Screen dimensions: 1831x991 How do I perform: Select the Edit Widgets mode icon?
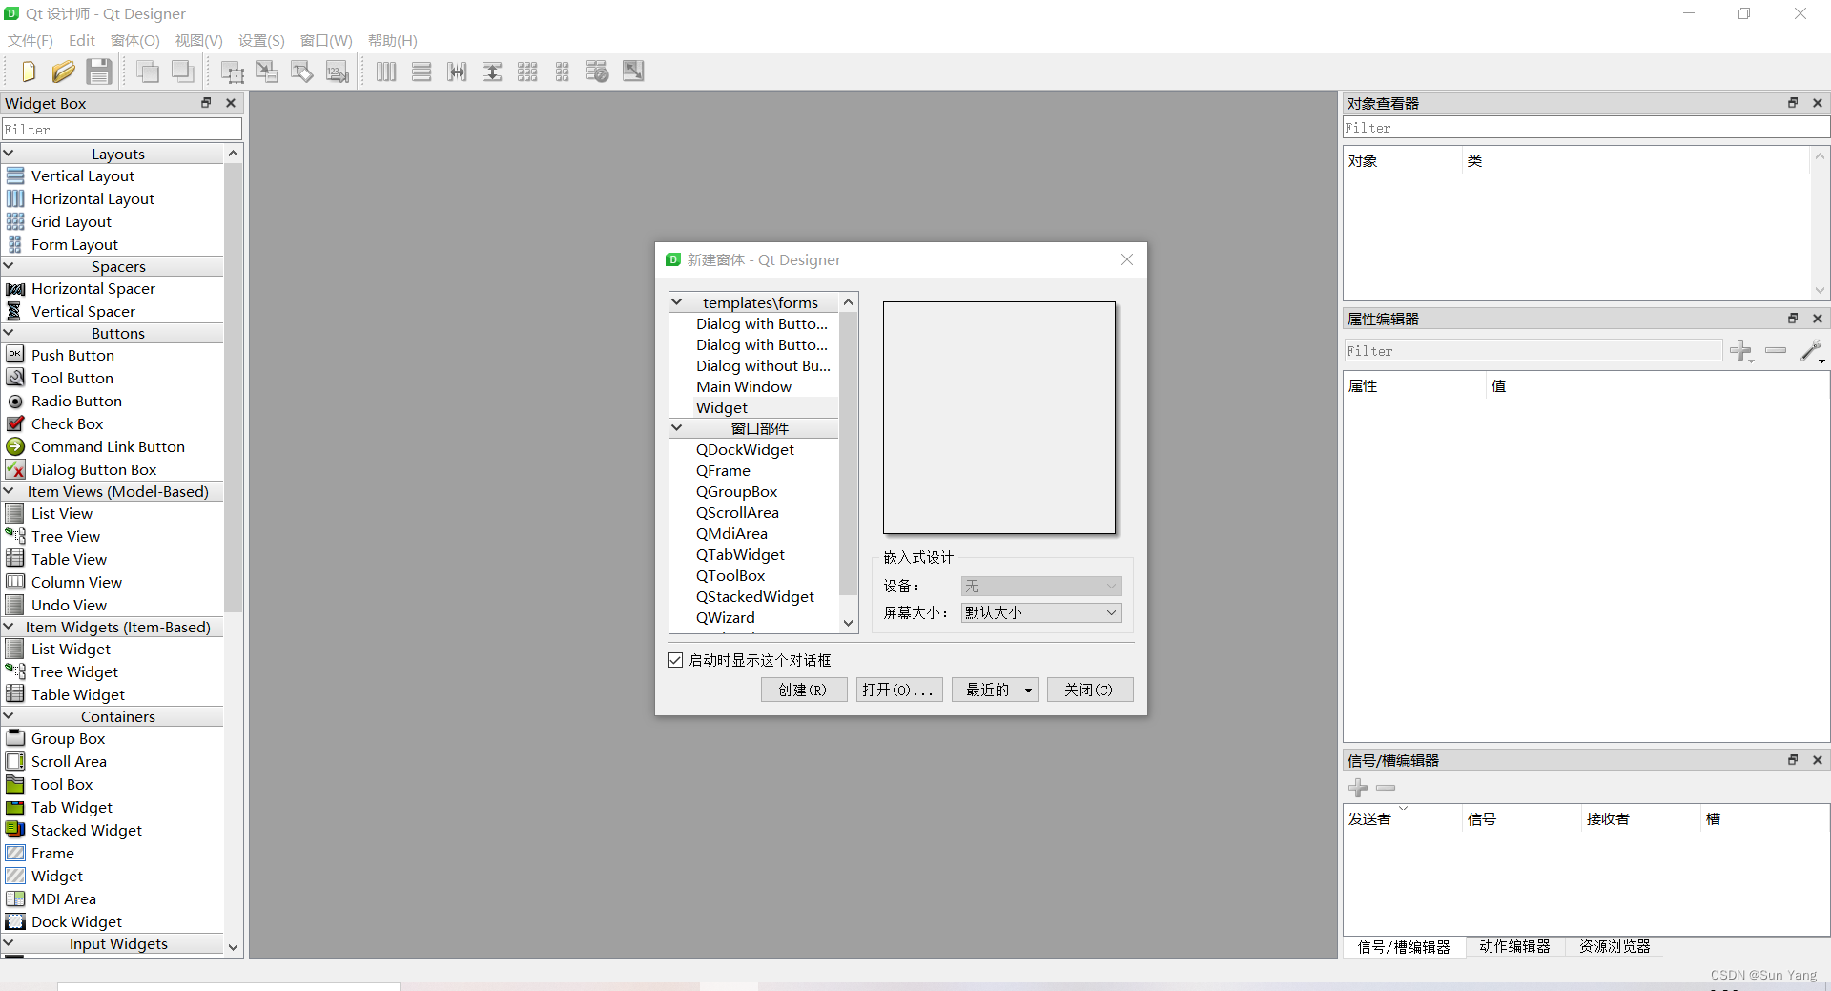coord(233,72)
